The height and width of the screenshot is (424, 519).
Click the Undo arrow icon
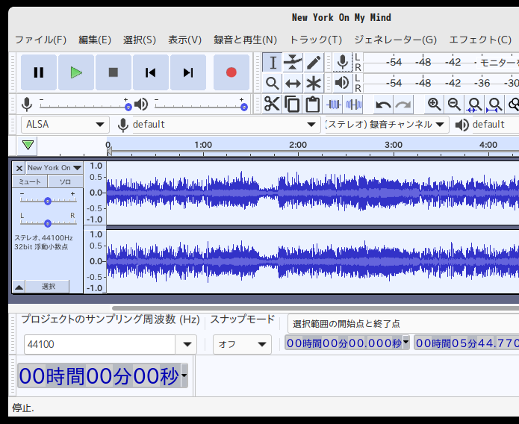tap(383, 105)
